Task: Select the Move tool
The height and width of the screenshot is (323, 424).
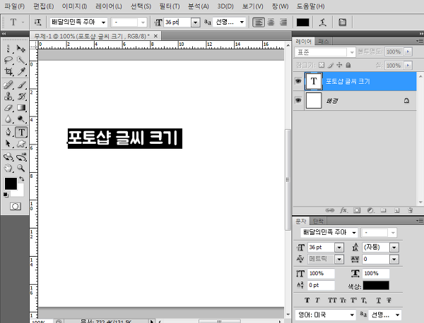Action: tap(21, 49)
